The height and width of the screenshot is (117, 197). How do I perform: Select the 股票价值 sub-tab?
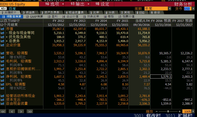pyautogui.click(x=126, y=17)
